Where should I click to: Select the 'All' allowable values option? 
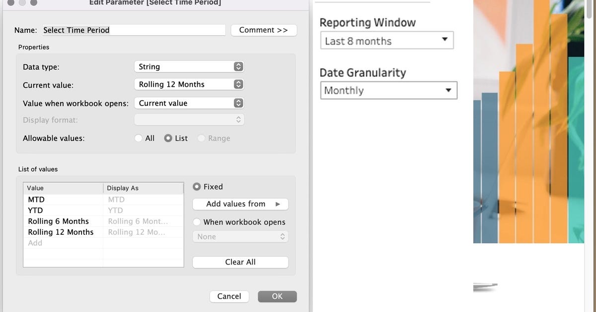pos(139,138)
